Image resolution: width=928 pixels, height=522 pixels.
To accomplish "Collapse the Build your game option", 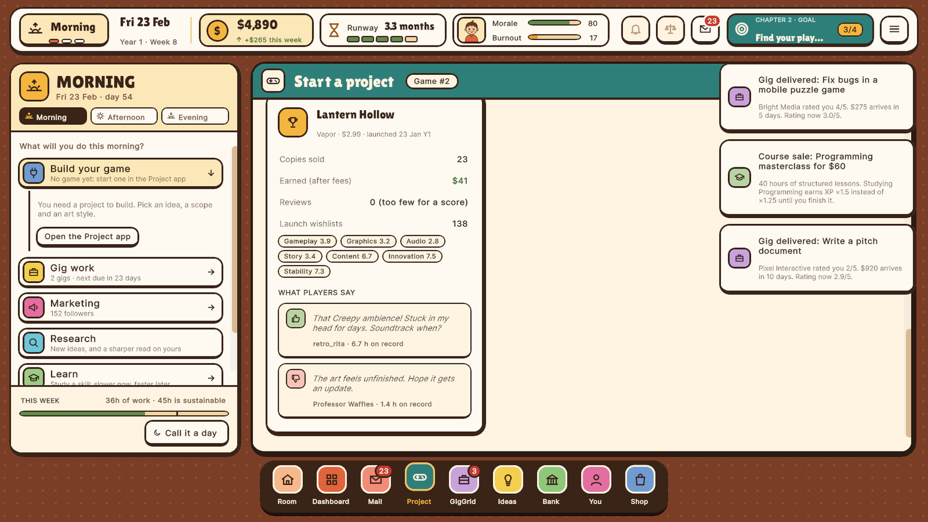I will 211,173.
